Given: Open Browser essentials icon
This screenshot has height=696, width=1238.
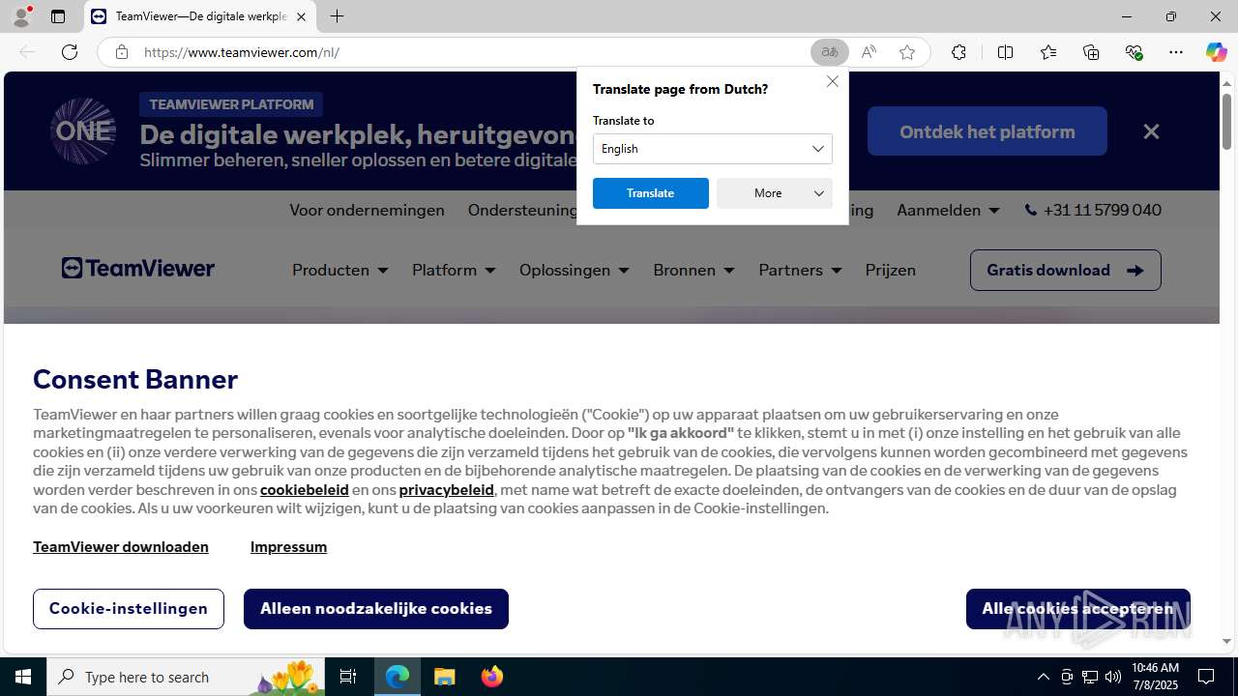Looking at the screenshot, I should click(1134, 52).
